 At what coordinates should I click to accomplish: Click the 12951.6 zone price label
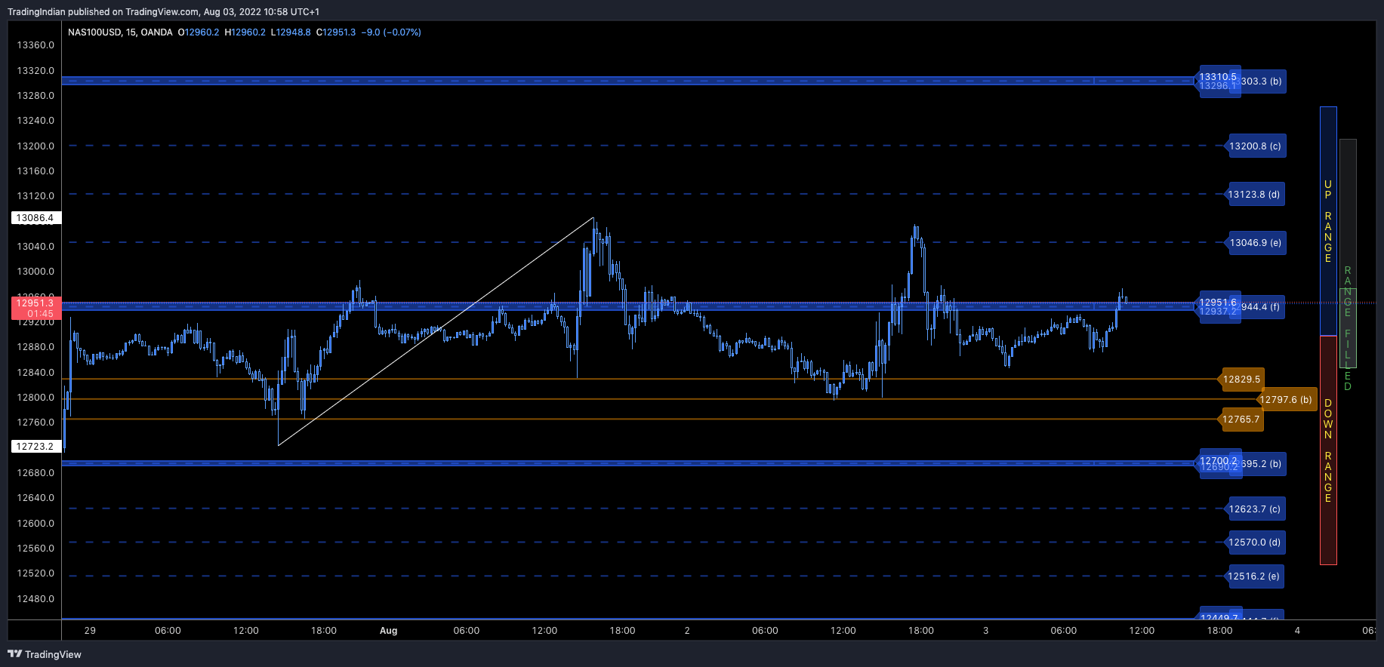[1218, 303]
